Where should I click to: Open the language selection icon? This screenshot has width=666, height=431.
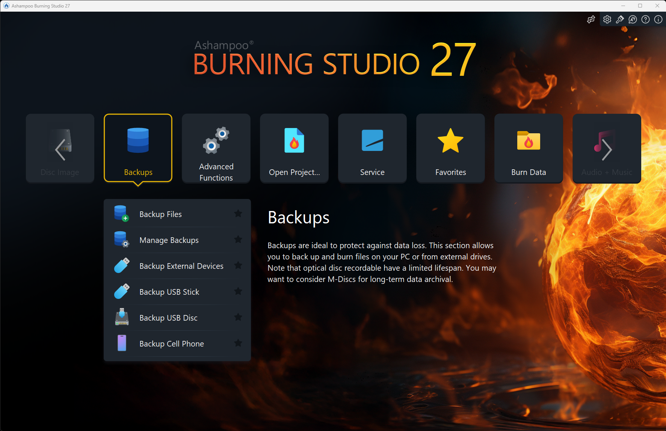(633, 19)
